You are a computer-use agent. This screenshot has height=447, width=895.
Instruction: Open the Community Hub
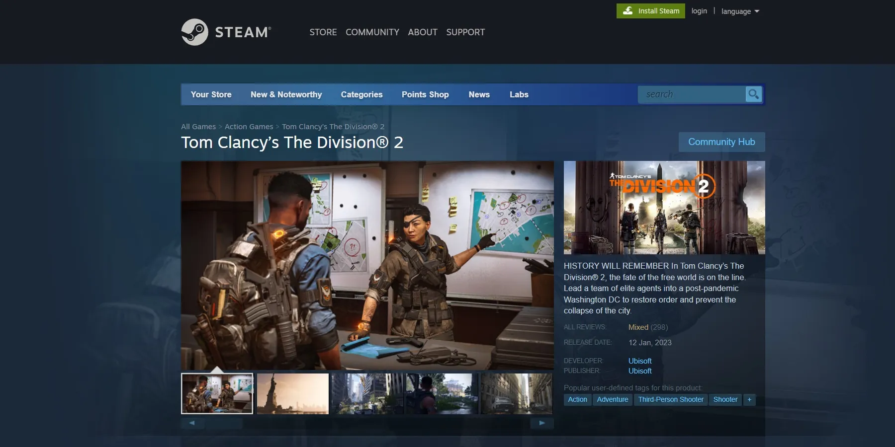click(x=721, y=142)
